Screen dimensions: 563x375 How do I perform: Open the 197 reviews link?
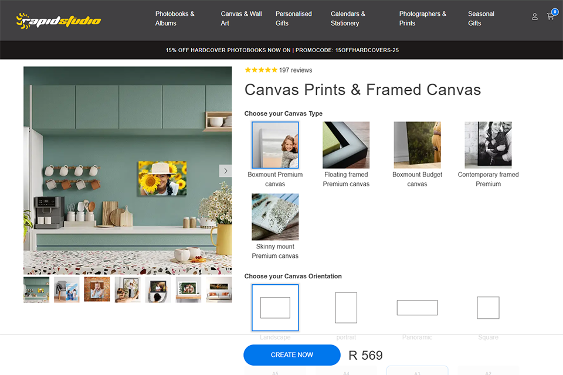[296, 70]
